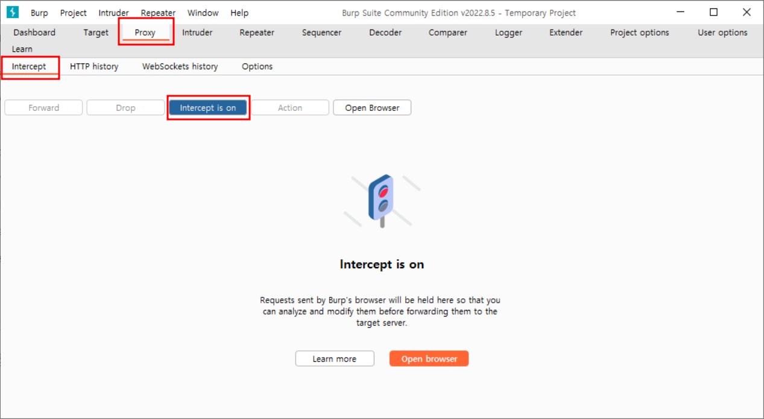
Task: Click the Burp Suite logo icon
Action: pos(13,12)
